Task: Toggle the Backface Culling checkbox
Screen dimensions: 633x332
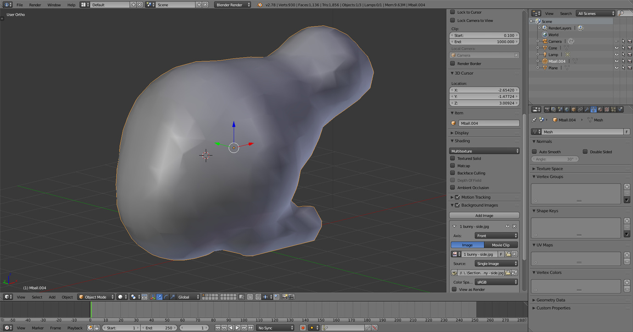Action: (453, 173)
